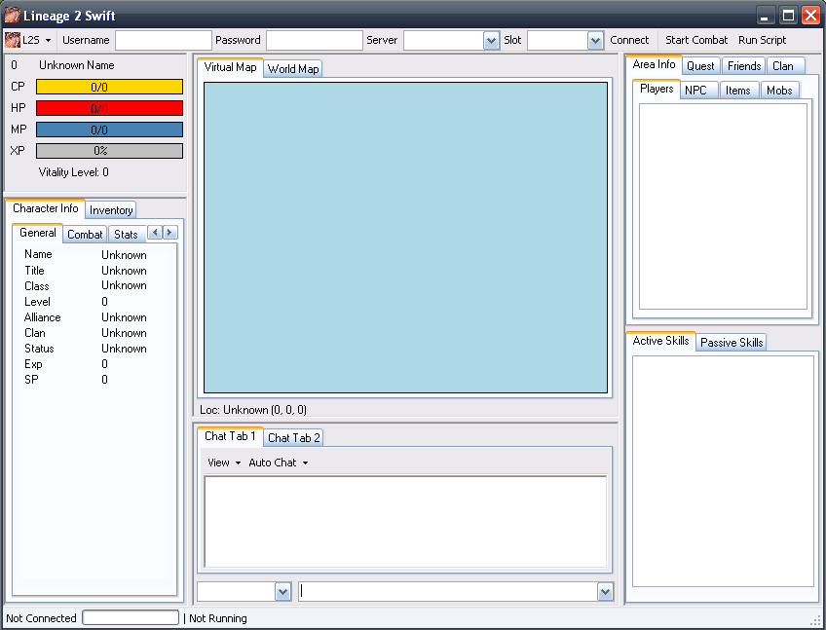The image size is (826, 630).
Task: Switch to the Passive Skills tab
Action: click(x=732, y=343)
